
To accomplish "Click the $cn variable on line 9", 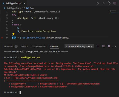I will [x=14, y=38].
